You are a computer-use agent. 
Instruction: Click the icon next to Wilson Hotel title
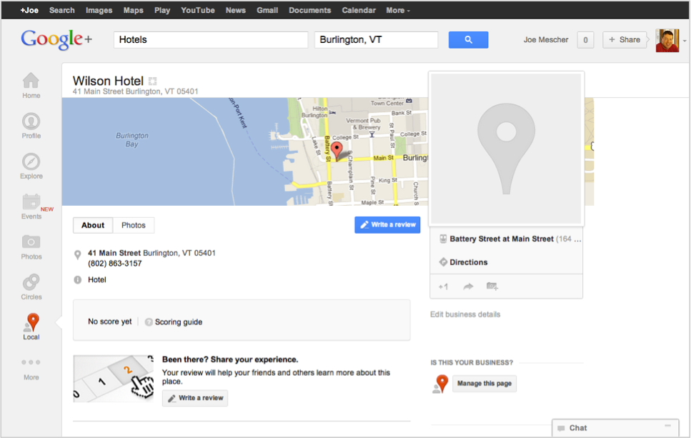(x=152, y=81)
